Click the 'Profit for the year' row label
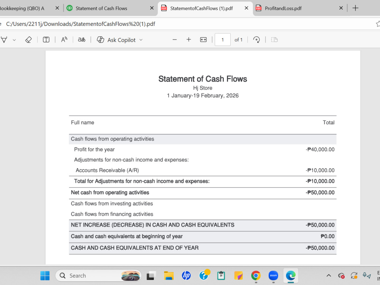Image resolution: width=380 pixels, height=285 pixels. [94, 149]
